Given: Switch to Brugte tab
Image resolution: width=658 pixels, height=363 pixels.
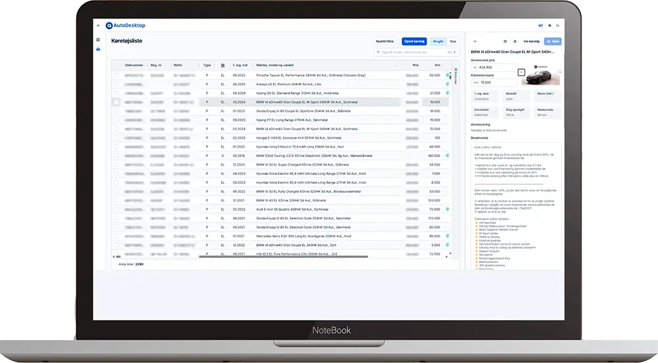Looking at the screenshot, I should point(438,41).
